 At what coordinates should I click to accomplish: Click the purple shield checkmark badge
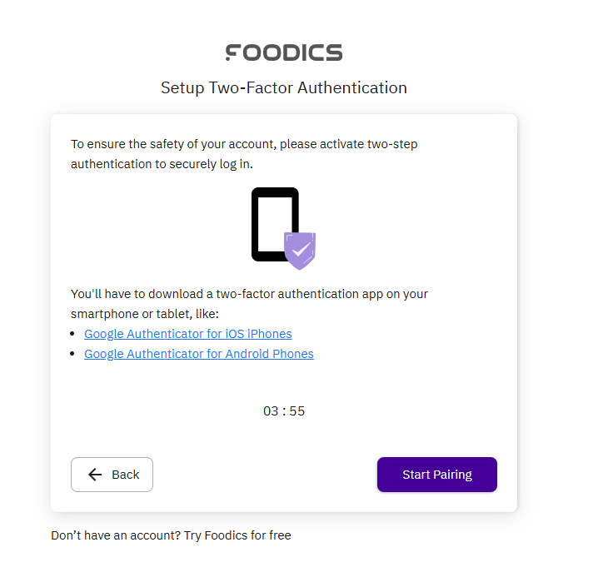point(300,249)
